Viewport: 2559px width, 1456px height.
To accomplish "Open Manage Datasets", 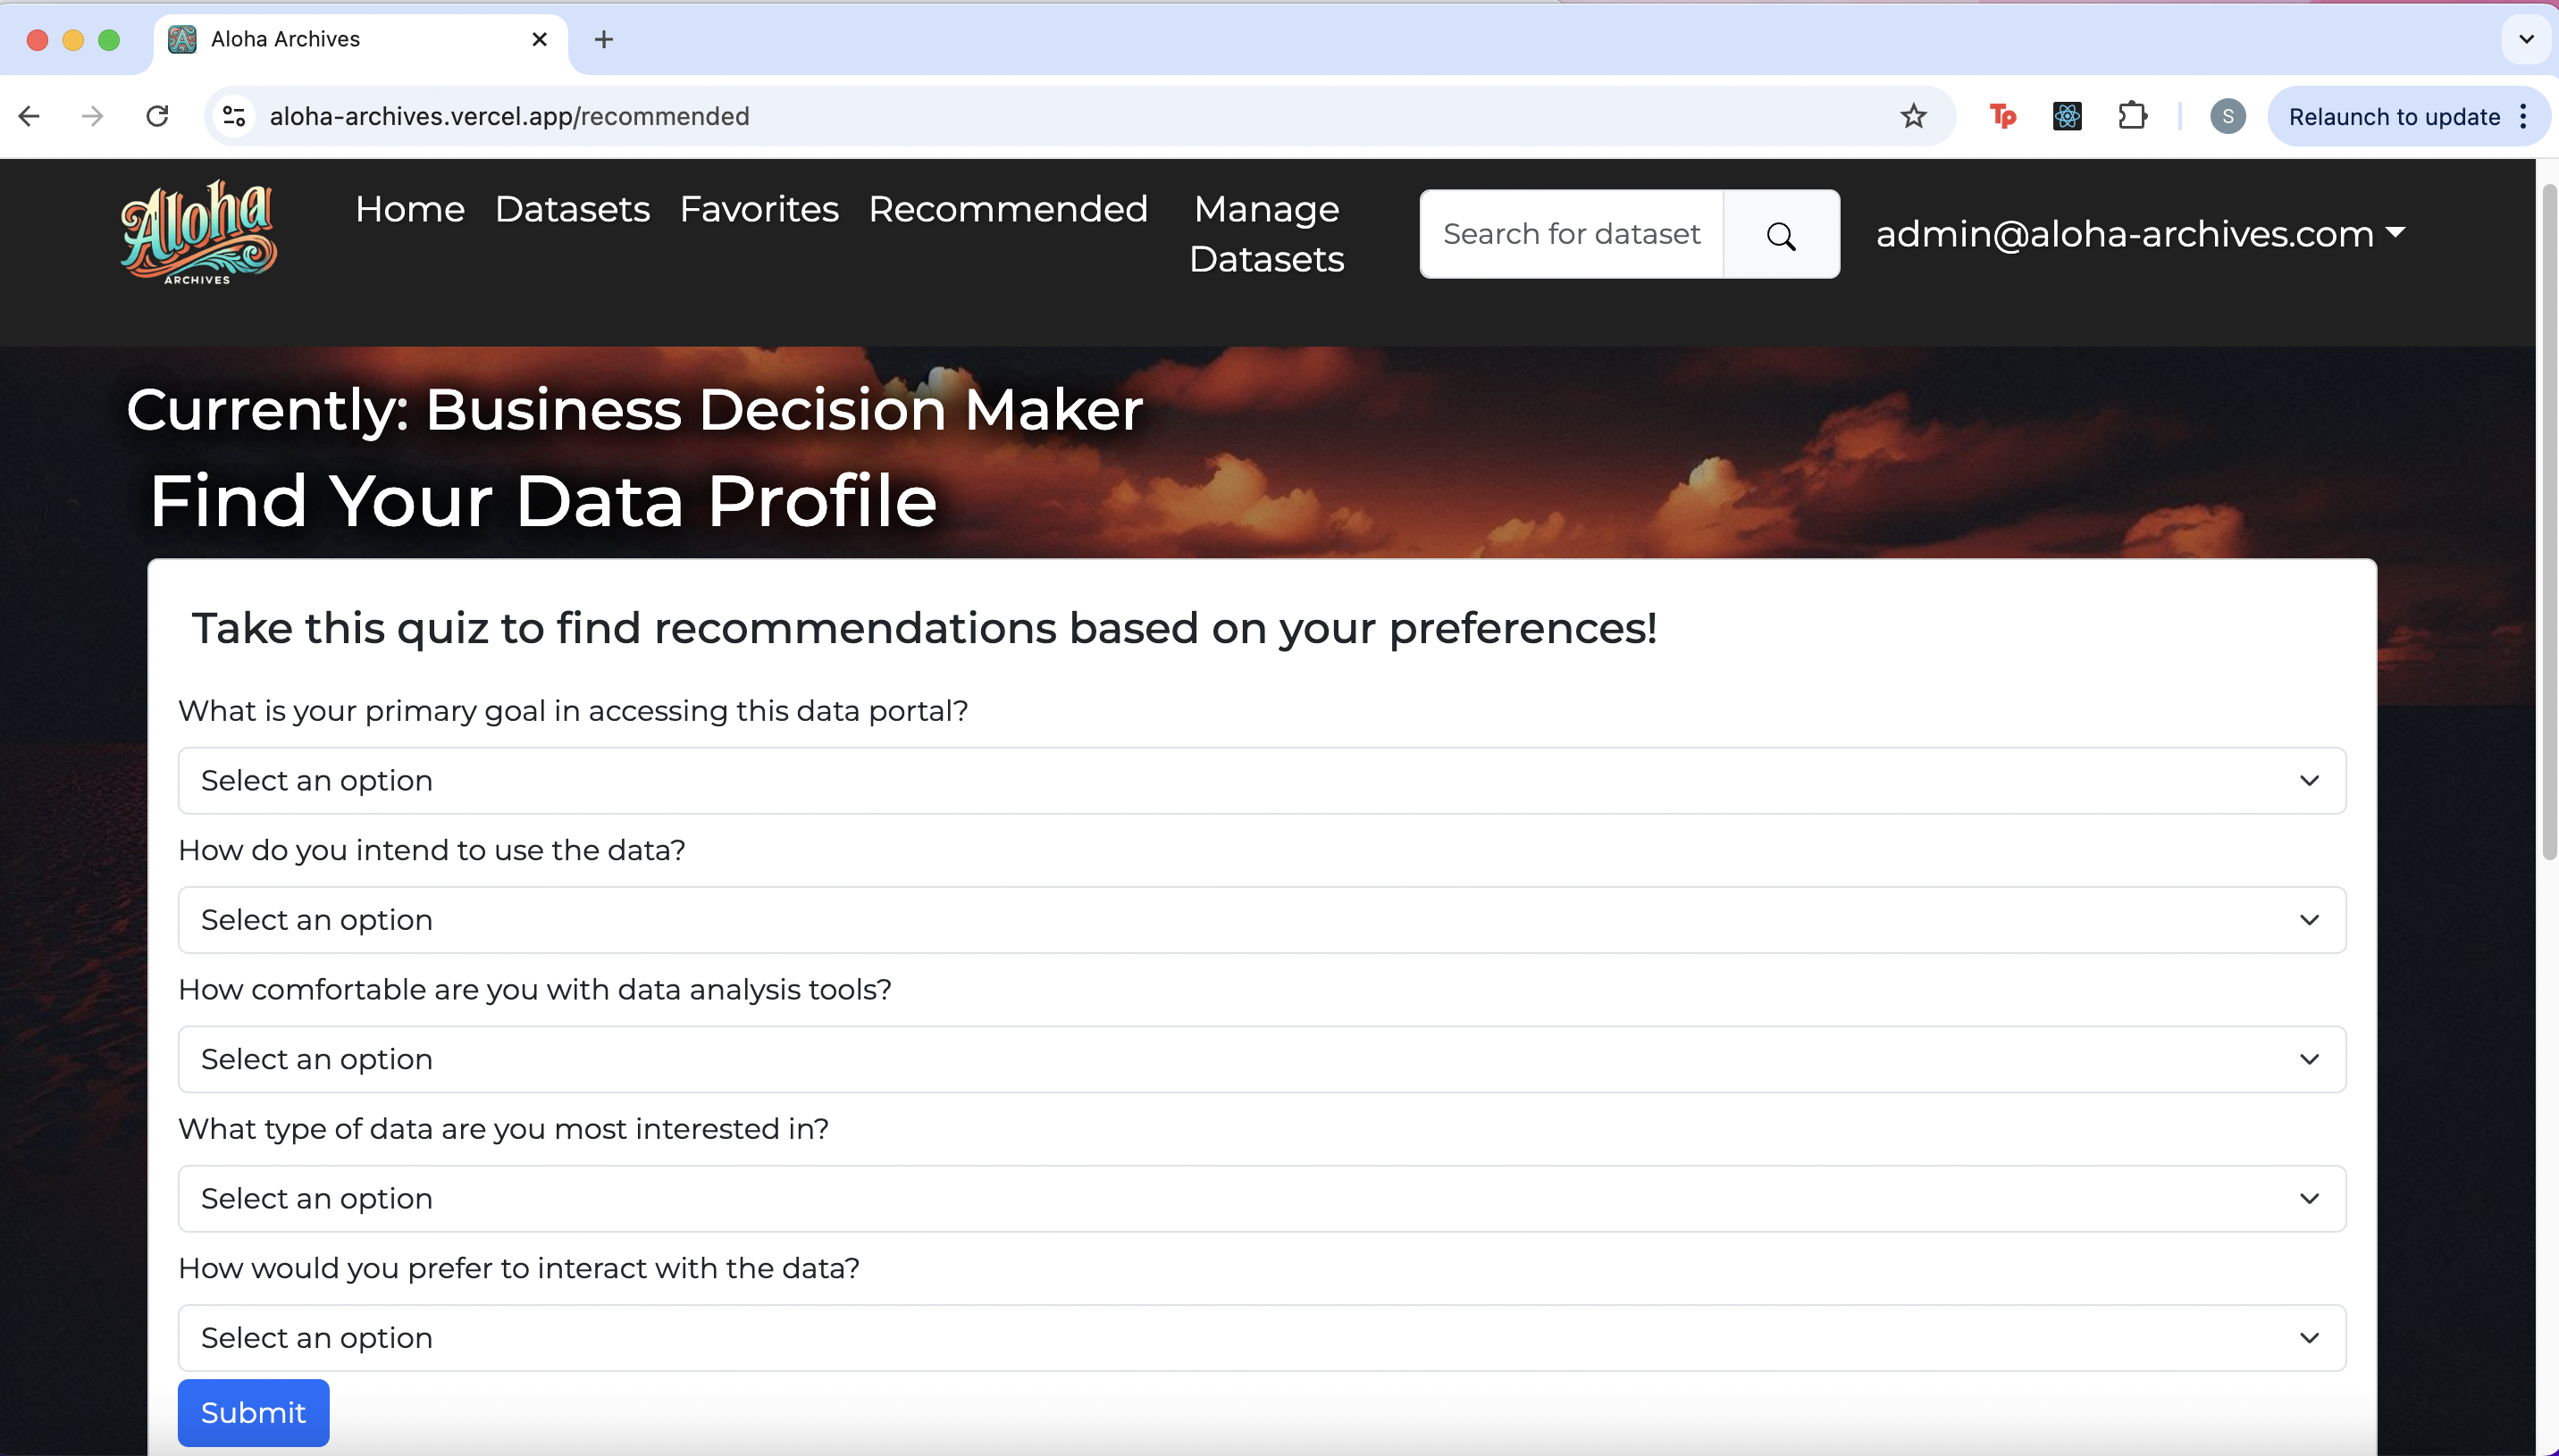I will [1266, 234].
